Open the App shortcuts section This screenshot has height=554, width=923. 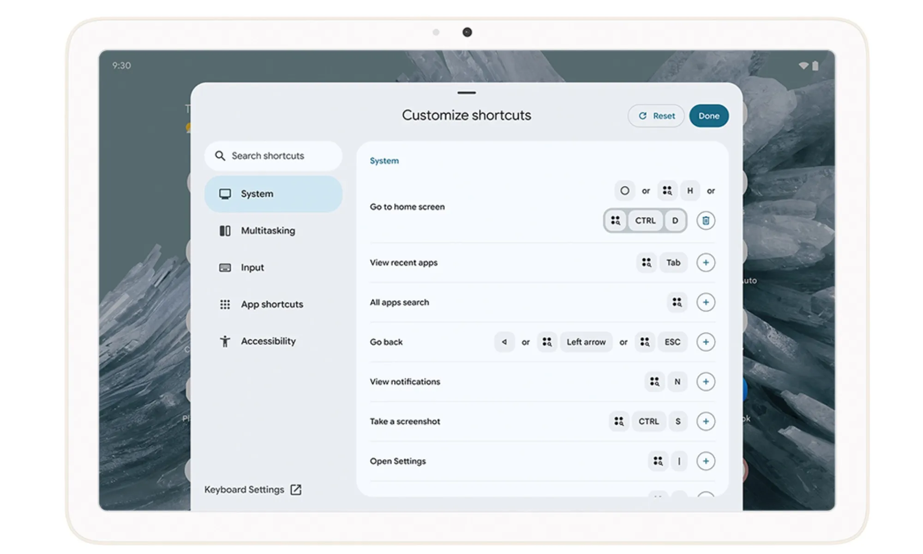[272, 304]
